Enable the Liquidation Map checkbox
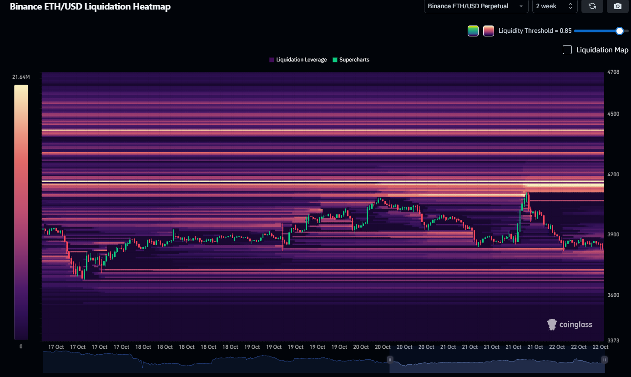631x377 pixels. tap(567, 50)
